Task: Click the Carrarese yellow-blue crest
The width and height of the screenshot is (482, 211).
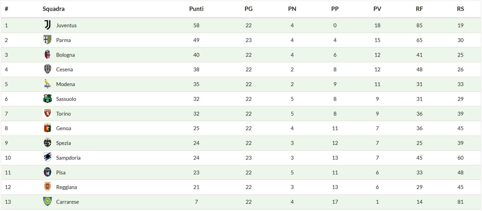Action: click(x=47, y=201)
